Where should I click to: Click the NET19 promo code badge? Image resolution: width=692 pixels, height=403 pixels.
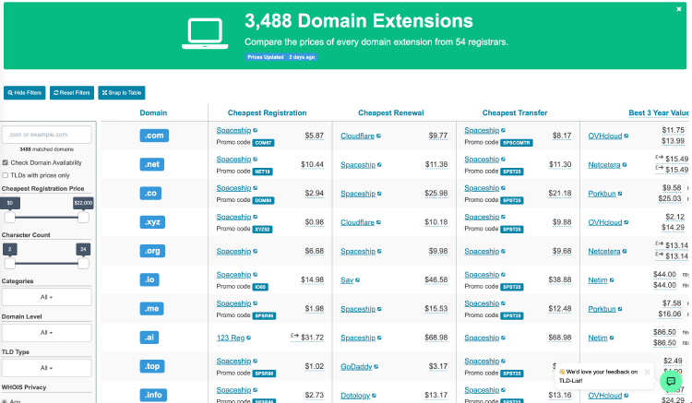(263, 172)
